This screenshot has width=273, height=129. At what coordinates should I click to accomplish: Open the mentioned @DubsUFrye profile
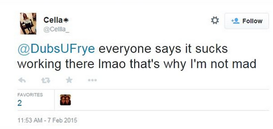[56, 49]
